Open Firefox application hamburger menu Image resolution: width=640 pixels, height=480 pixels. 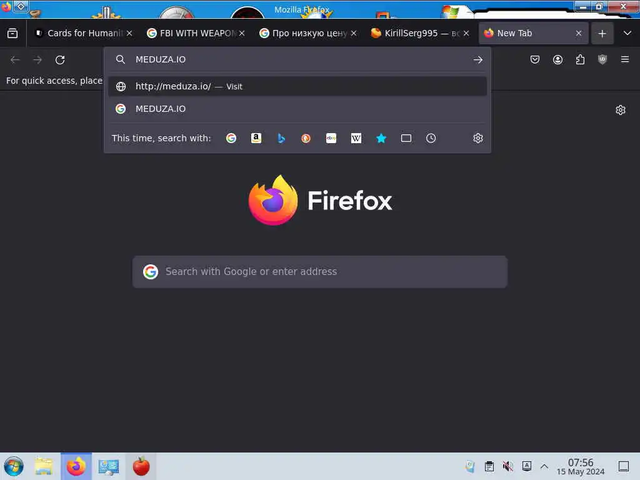tap(625, 59)
